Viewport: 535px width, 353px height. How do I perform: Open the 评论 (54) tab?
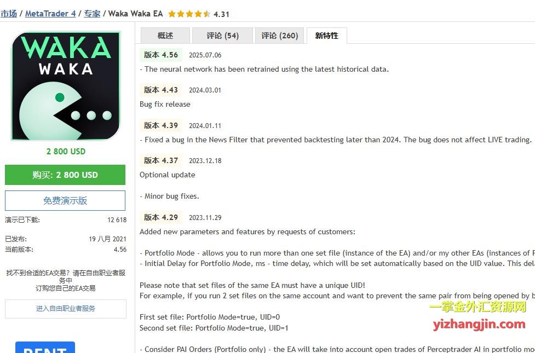pos(222,36)
